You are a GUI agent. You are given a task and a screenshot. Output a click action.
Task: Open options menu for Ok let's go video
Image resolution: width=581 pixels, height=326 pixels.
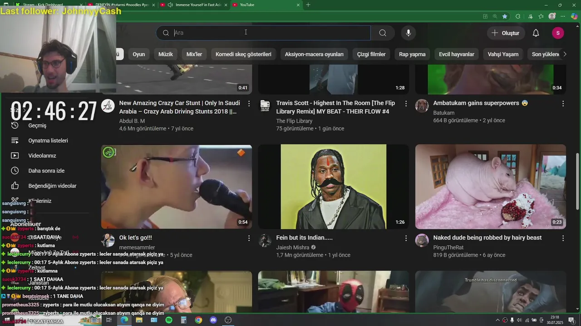coord(249,238)
